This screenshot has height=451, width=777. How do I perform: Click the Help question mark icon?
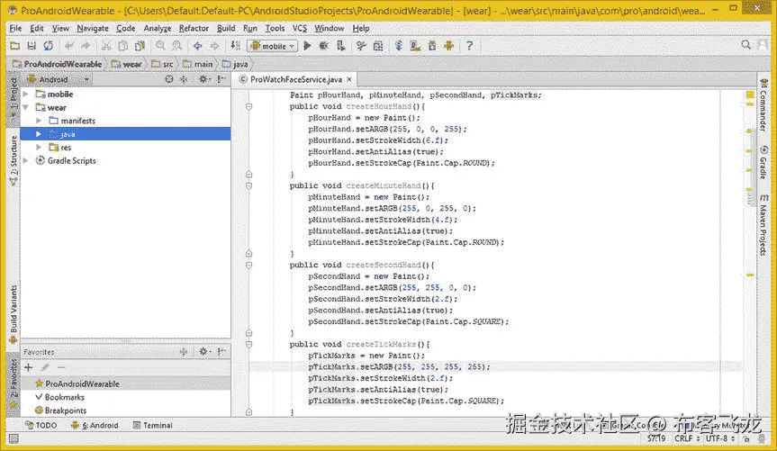(x=469, y=46)
